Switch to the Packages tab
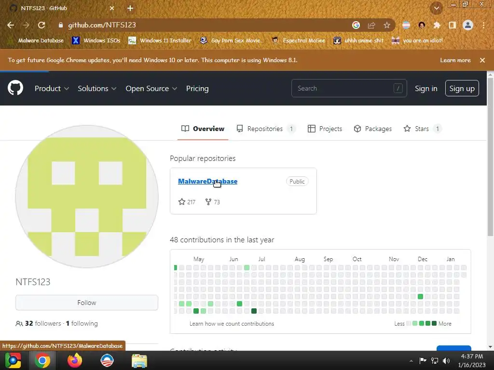Screen dimensions: 494x370 tap(373, 129)
